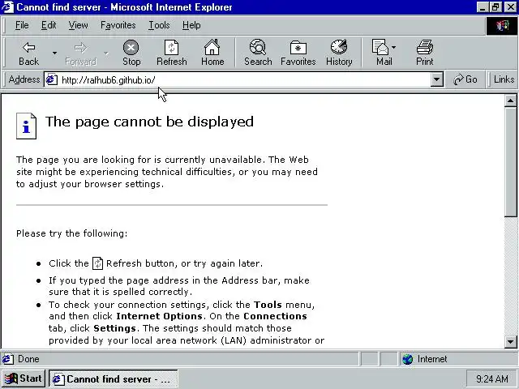This screenshot has width=519, height=389.
Task: Close the Internet Explorer window
Action: pyautogui.click(x=510, y=7)
